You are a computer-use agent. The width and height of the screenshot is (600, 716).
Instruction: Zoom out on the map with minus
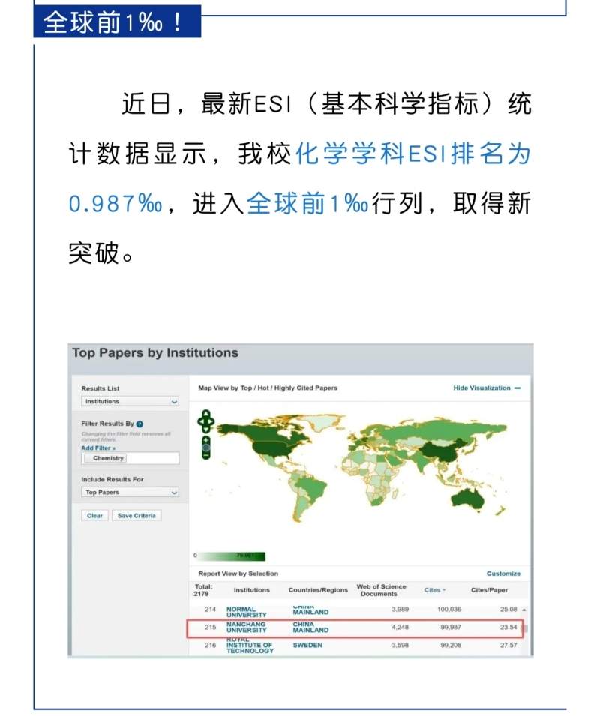tap(205, 454)
